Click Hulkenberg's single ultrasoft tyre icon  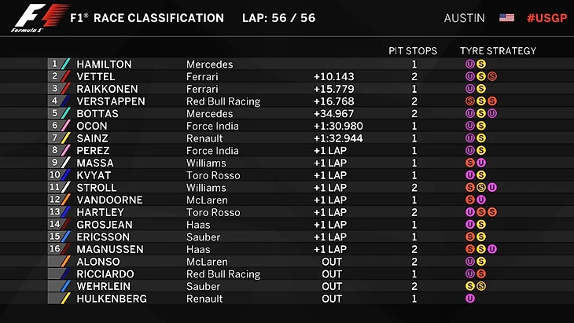pyautogui.click(x=470, y=299)
